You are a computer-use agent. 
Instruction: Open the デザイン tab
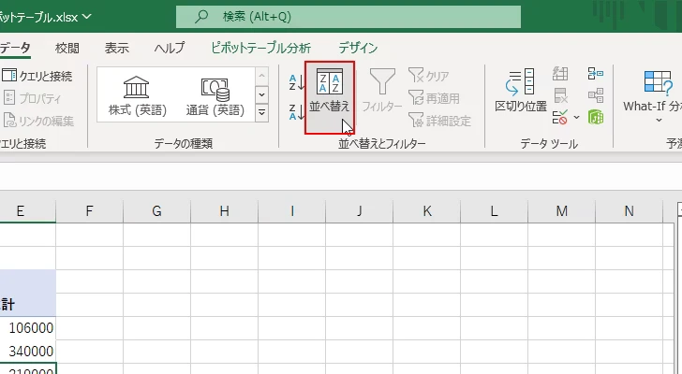(358, 48)
